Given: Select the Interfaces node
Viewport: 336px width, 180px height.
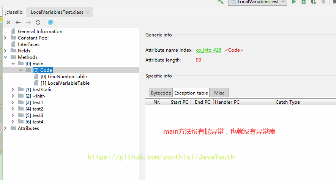Looking at the screenshot, I should [28, 44].
